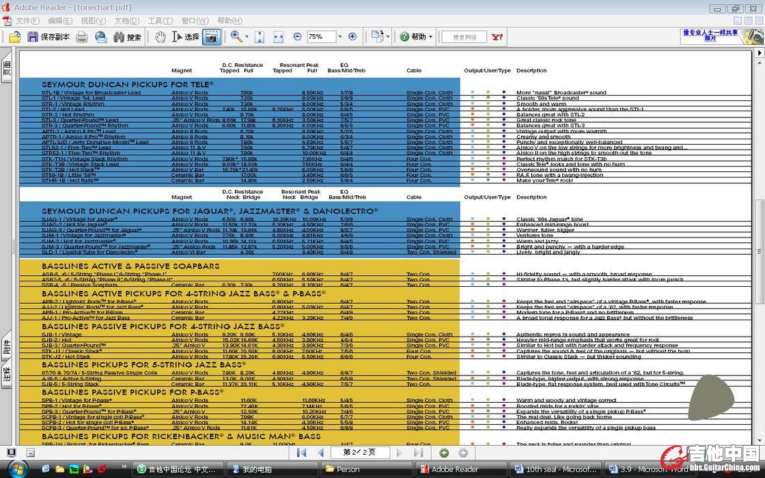This screenshot has height=478, width=765.
Task: Open the 文件(F) menu
Action: [28, 21]
